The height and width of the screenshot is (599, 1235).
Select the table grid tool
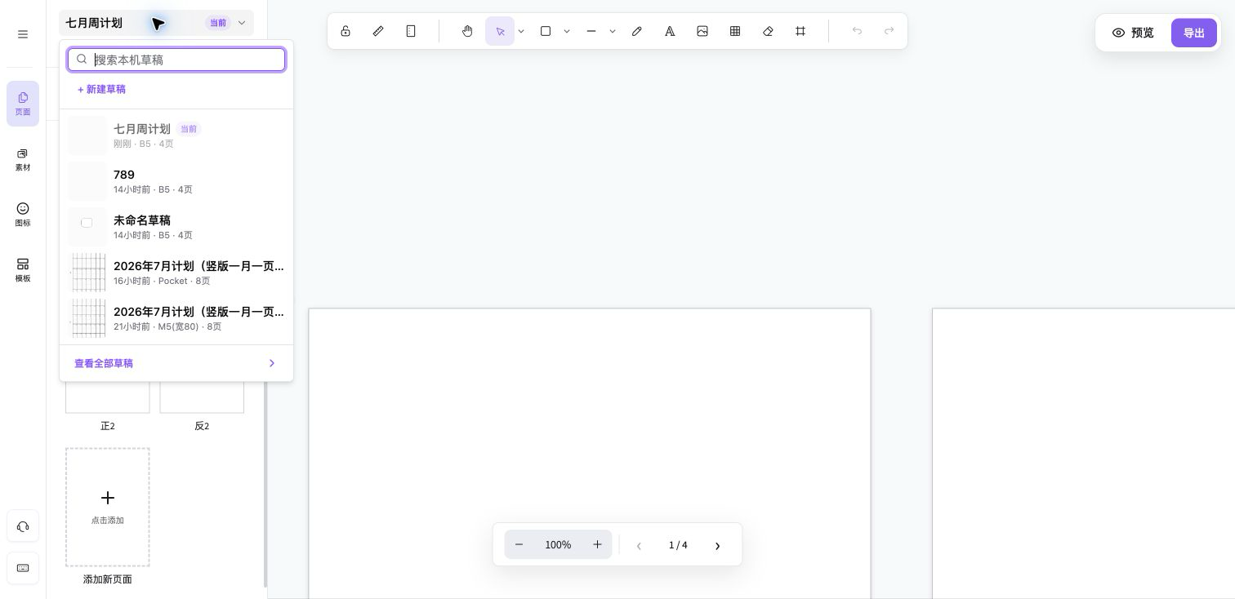[735, 31]
